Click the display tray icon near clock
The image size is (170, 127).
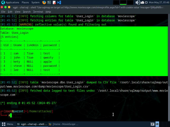pyautogui.click(x=146, y=2)
